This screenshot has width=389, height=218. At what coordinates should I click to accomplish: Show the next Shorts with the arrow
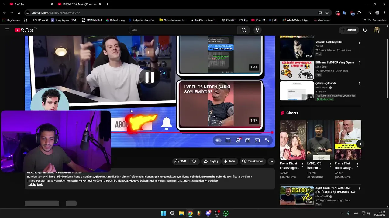click(x=360, y=144)
